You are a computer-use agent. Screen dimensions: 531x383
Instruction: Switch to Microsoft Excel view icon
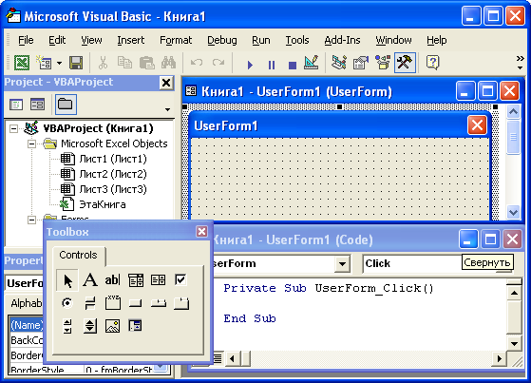tap(22, 63)
